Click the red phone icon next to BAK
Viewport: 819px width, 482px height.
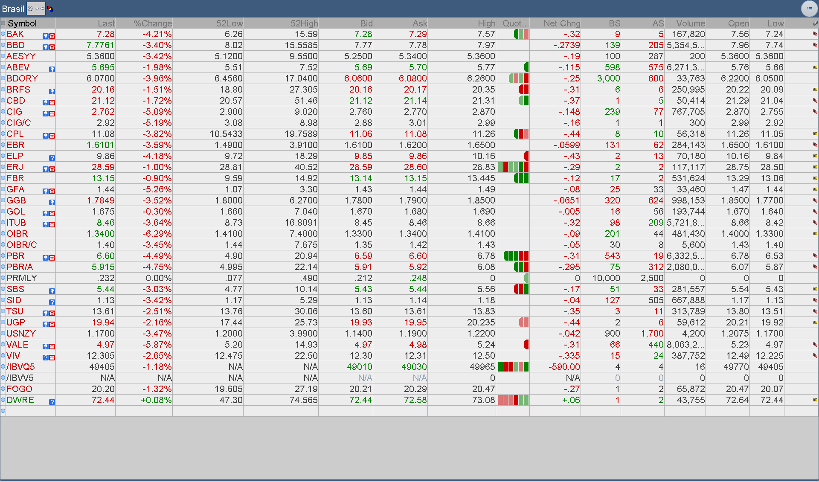52,36
